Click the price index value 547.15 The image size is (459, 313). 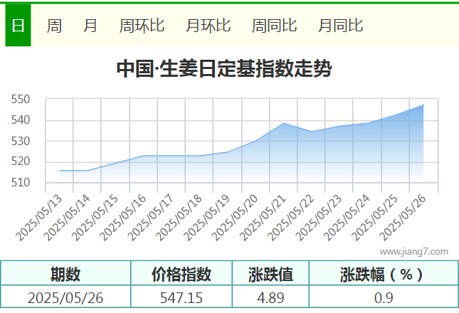181,298
